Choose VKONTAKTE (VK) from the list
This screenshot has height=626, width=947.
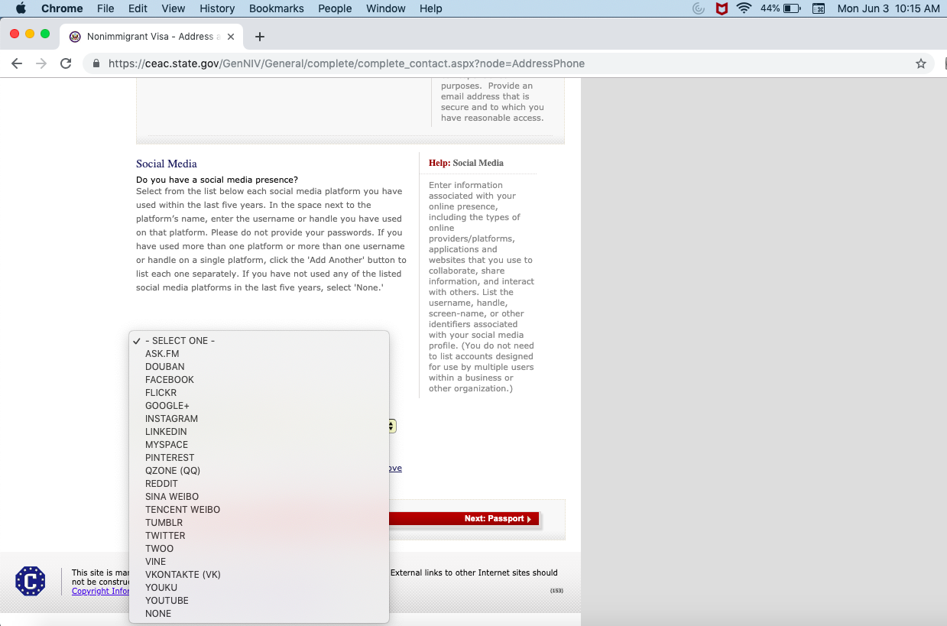pyautogui.click(x=259, y=575)
